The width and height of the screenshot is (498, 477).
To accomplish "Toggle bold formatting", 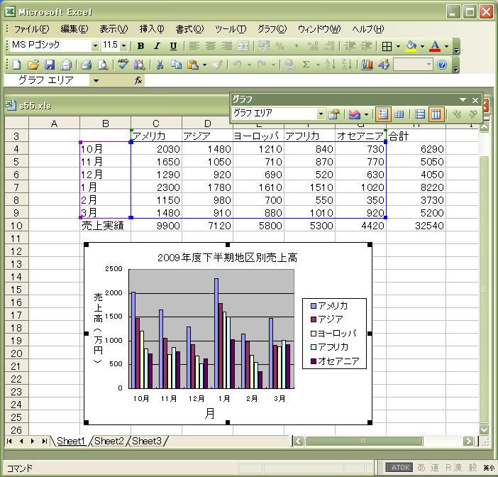I will point(140,46).
